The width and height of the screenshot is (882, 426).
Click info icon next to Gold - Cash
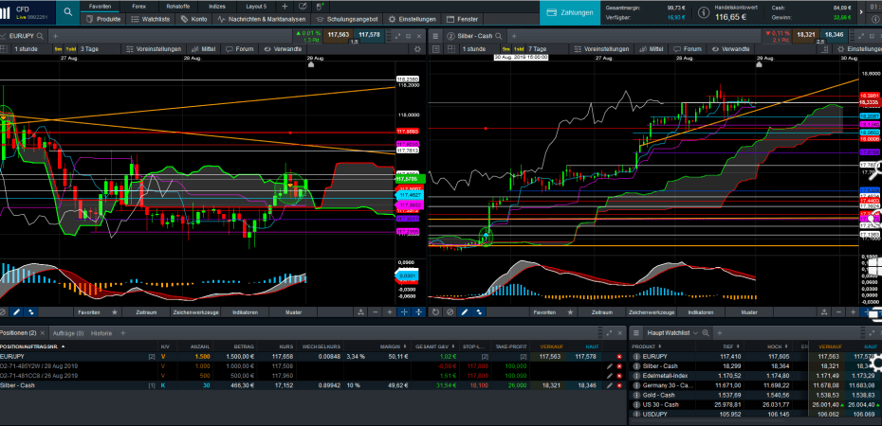pyautogui.click(x=636, y=395)
